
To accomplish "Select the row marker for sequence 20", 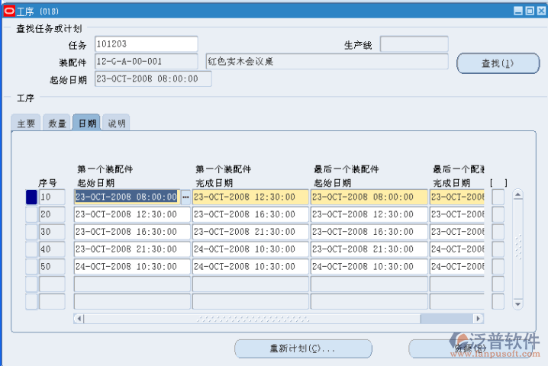I will pyautogui.click(x=31, y=214).
